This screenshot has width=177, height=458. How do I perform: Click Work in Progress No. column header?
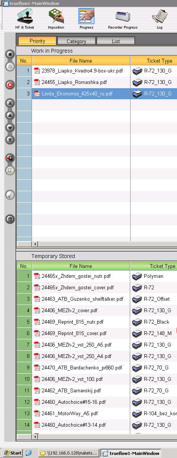[x=24, y=61]
